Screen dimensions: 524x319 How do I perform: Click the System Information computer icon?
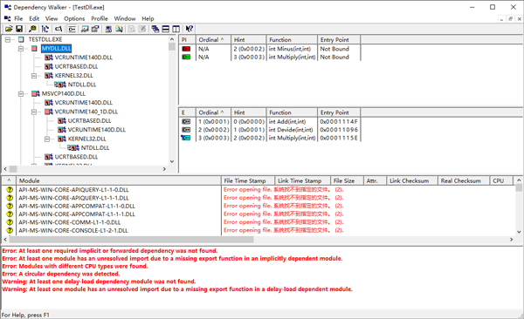pyautogui.click(x=108, y=29)
